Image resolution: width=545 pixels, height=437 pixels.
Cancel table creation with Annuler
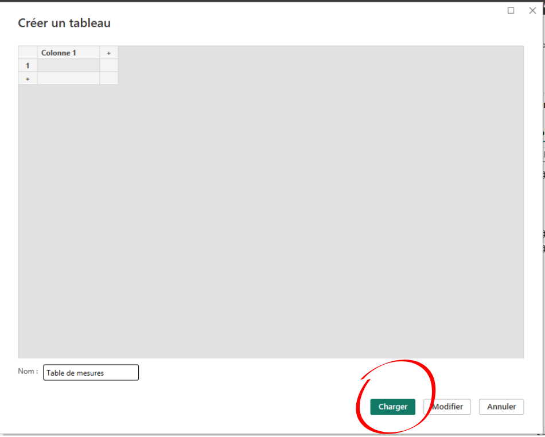[x=501, y=407]
